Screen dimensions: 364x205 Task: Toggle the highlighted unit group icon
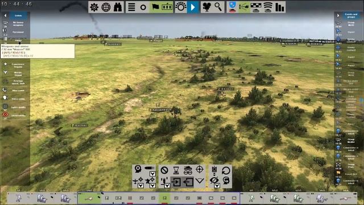[x=167, y=7]
